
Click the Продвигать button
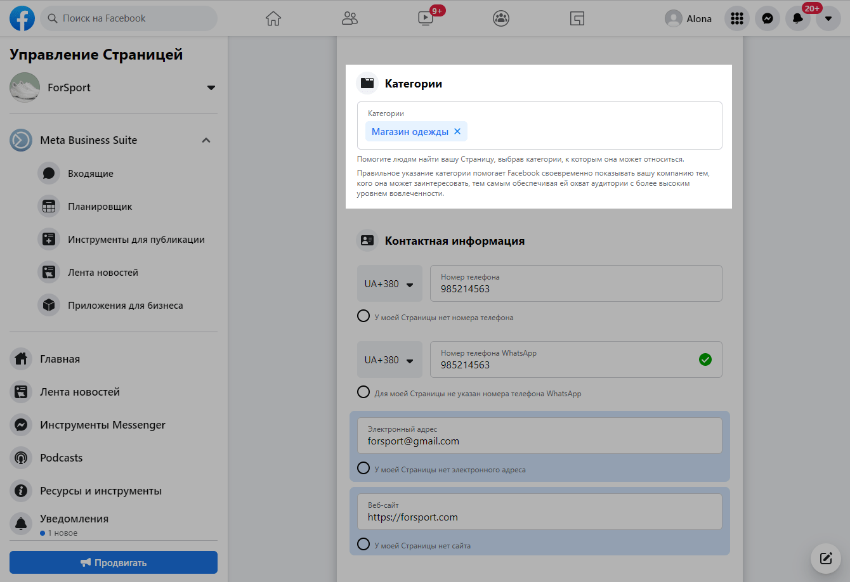[114, 562]
